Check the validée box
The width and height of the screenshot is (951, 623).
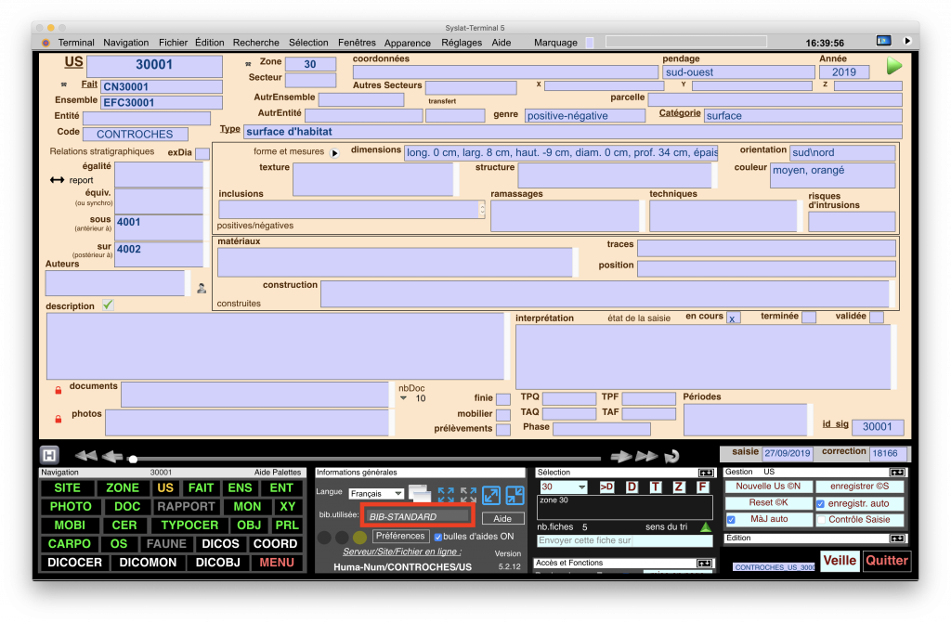click(x=877, y=318)
